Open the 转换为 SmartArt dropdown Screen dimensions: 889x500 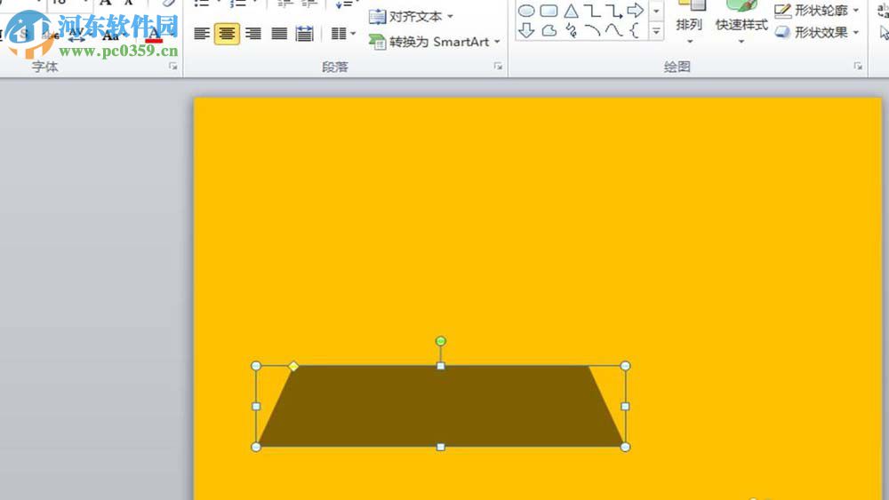[435, 42]
